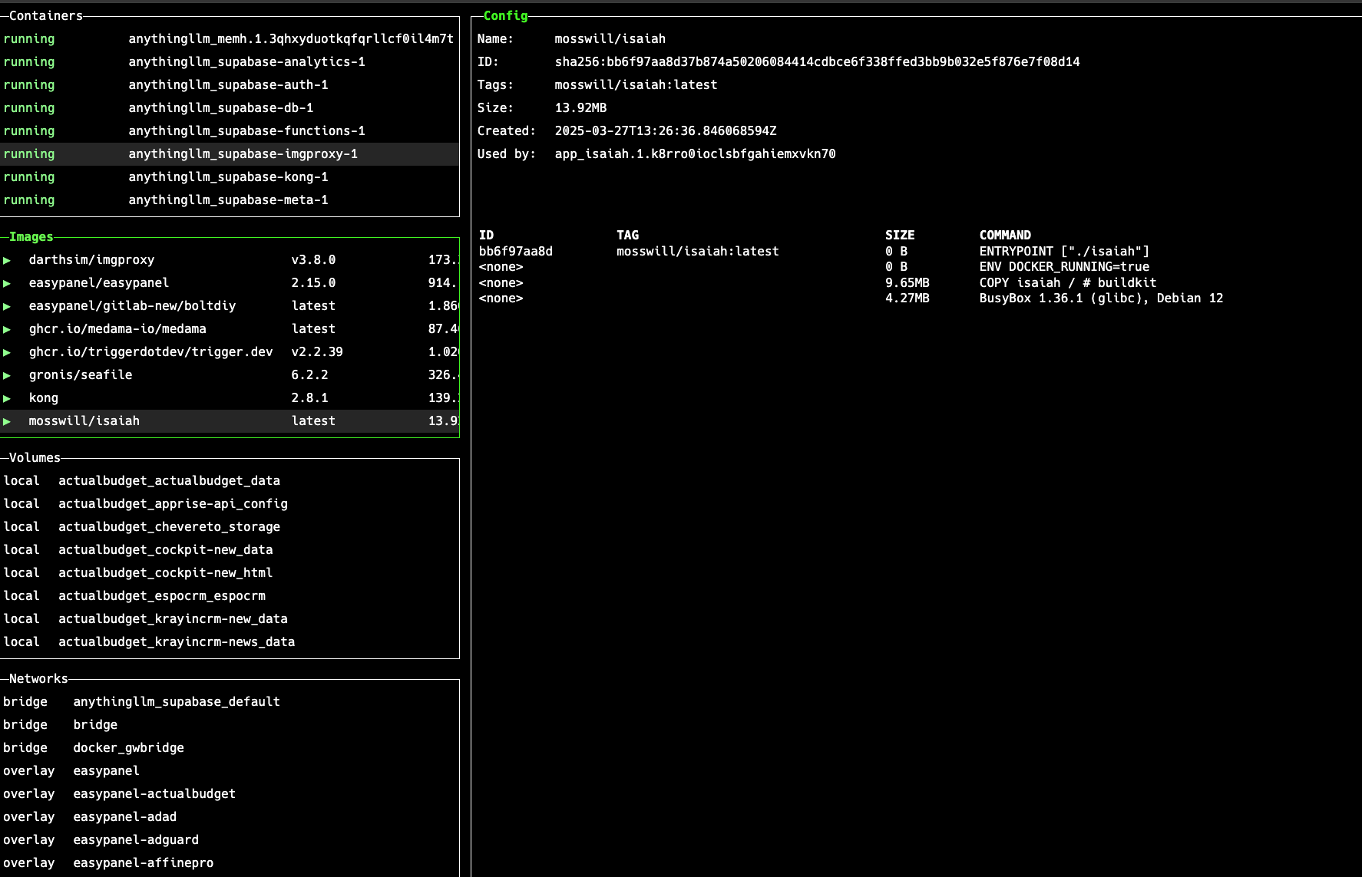Click the ENV DOCKER_RUNNING=true command cell
This screenshot has height=877, width=1362.
tap(1064, 267)
